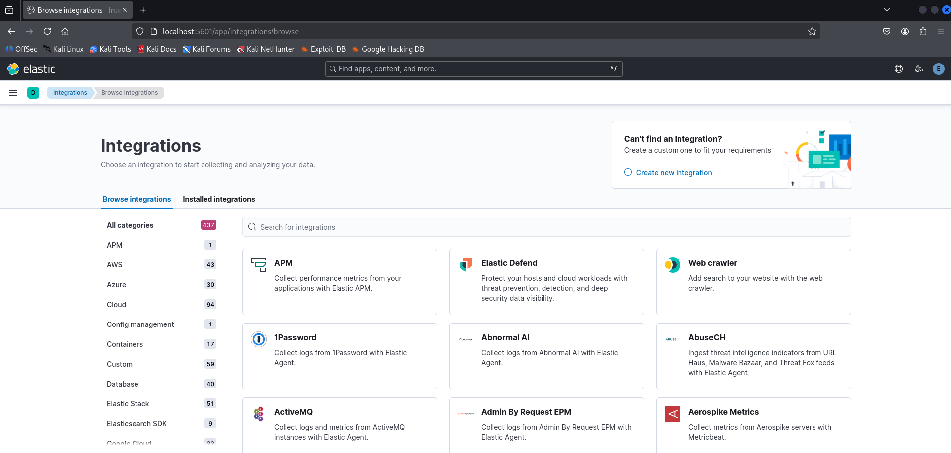
Task: Open the ActiveMQ card title
Action: (293, 412)
